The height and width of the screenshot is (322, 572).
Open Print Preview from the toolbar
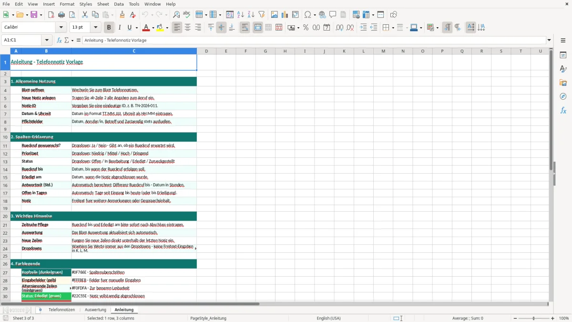click(x=72, y=15)
